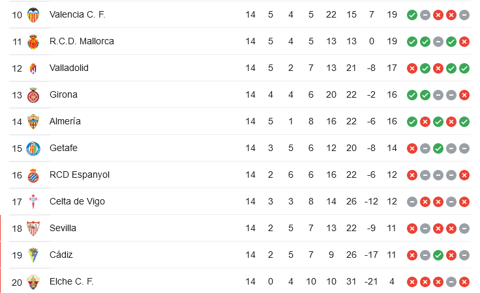Click the R.C.D. Mallorca club crest

[33, 42]
